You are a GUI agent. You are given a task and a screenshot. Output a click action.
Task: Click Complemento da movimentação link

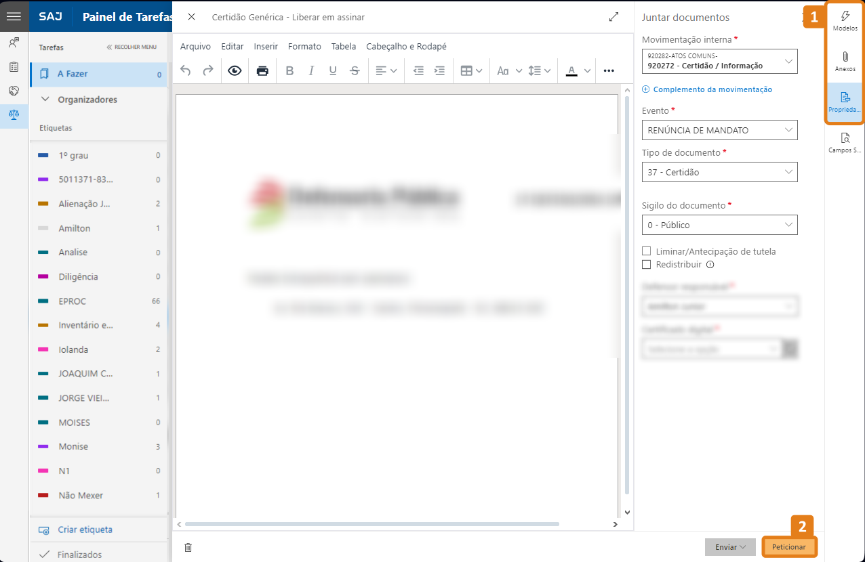point(707,89)
